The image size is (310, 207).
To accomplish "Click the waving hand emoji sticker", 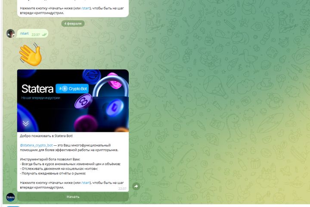I will pos(31,54).
